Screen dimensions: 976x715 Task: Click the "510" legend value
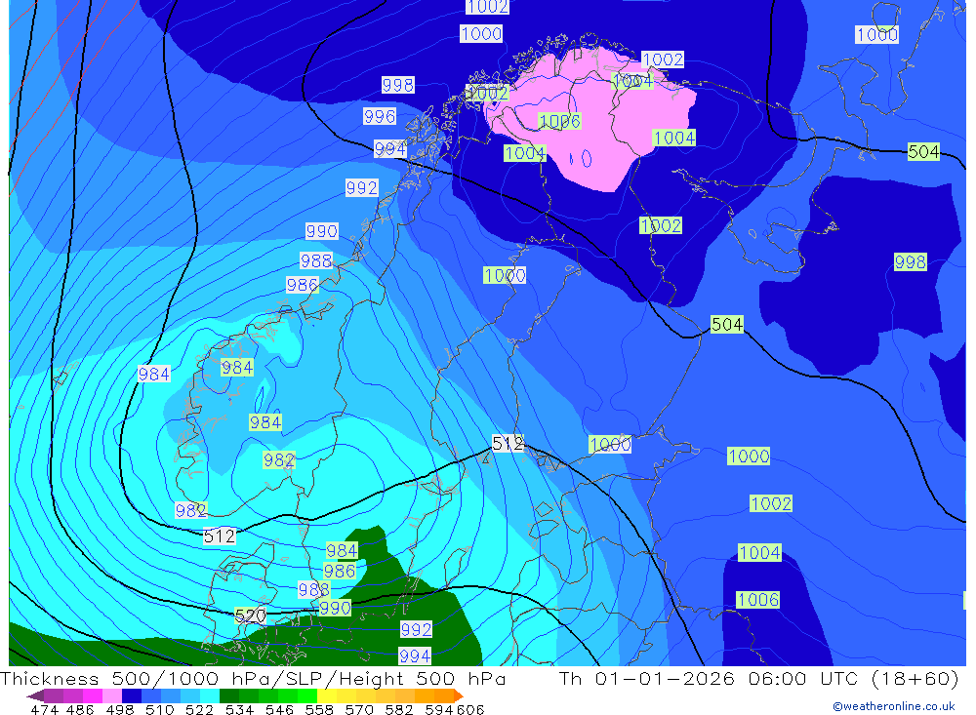point(160,709)
